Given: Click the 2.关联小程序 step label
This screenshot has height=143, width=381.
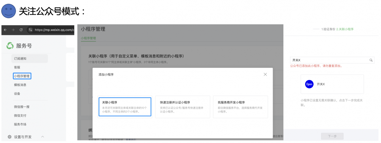Looking at the screenshot, I should click(x=345, y=29).
